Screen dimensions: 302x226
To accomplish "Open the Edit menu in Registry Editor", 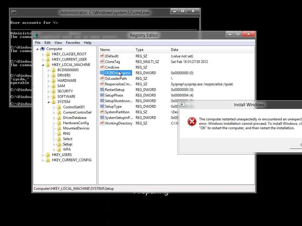I will (47, 43).
